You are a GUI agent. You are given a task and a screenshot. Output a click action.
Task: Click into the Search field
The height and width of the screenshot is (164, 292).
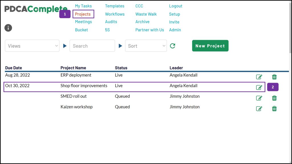click(x=92, y=46)
